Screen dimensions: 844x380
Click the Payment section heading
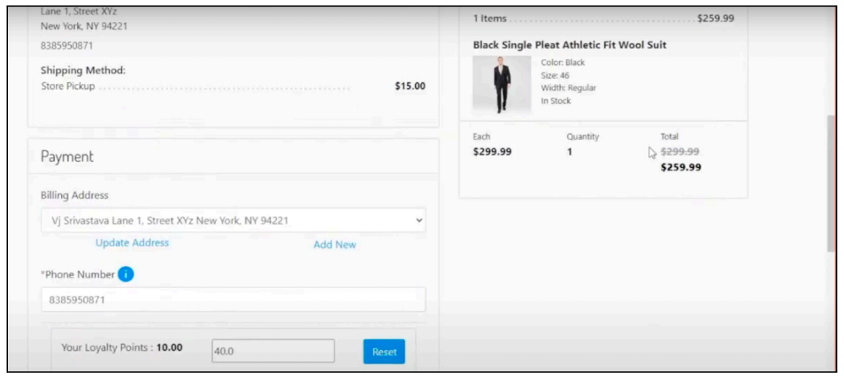(x=67, y=156)
